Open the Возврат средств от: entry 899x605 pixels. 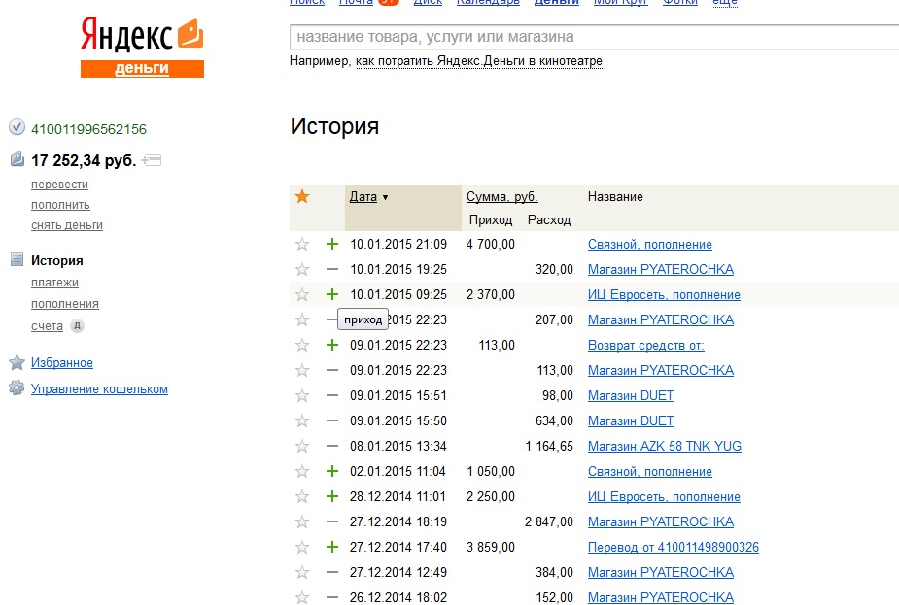tap(645, 345)
